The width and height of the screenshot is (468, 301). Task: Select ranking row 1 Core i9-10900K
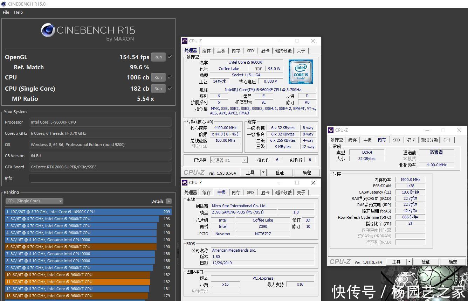coord(88,212)
